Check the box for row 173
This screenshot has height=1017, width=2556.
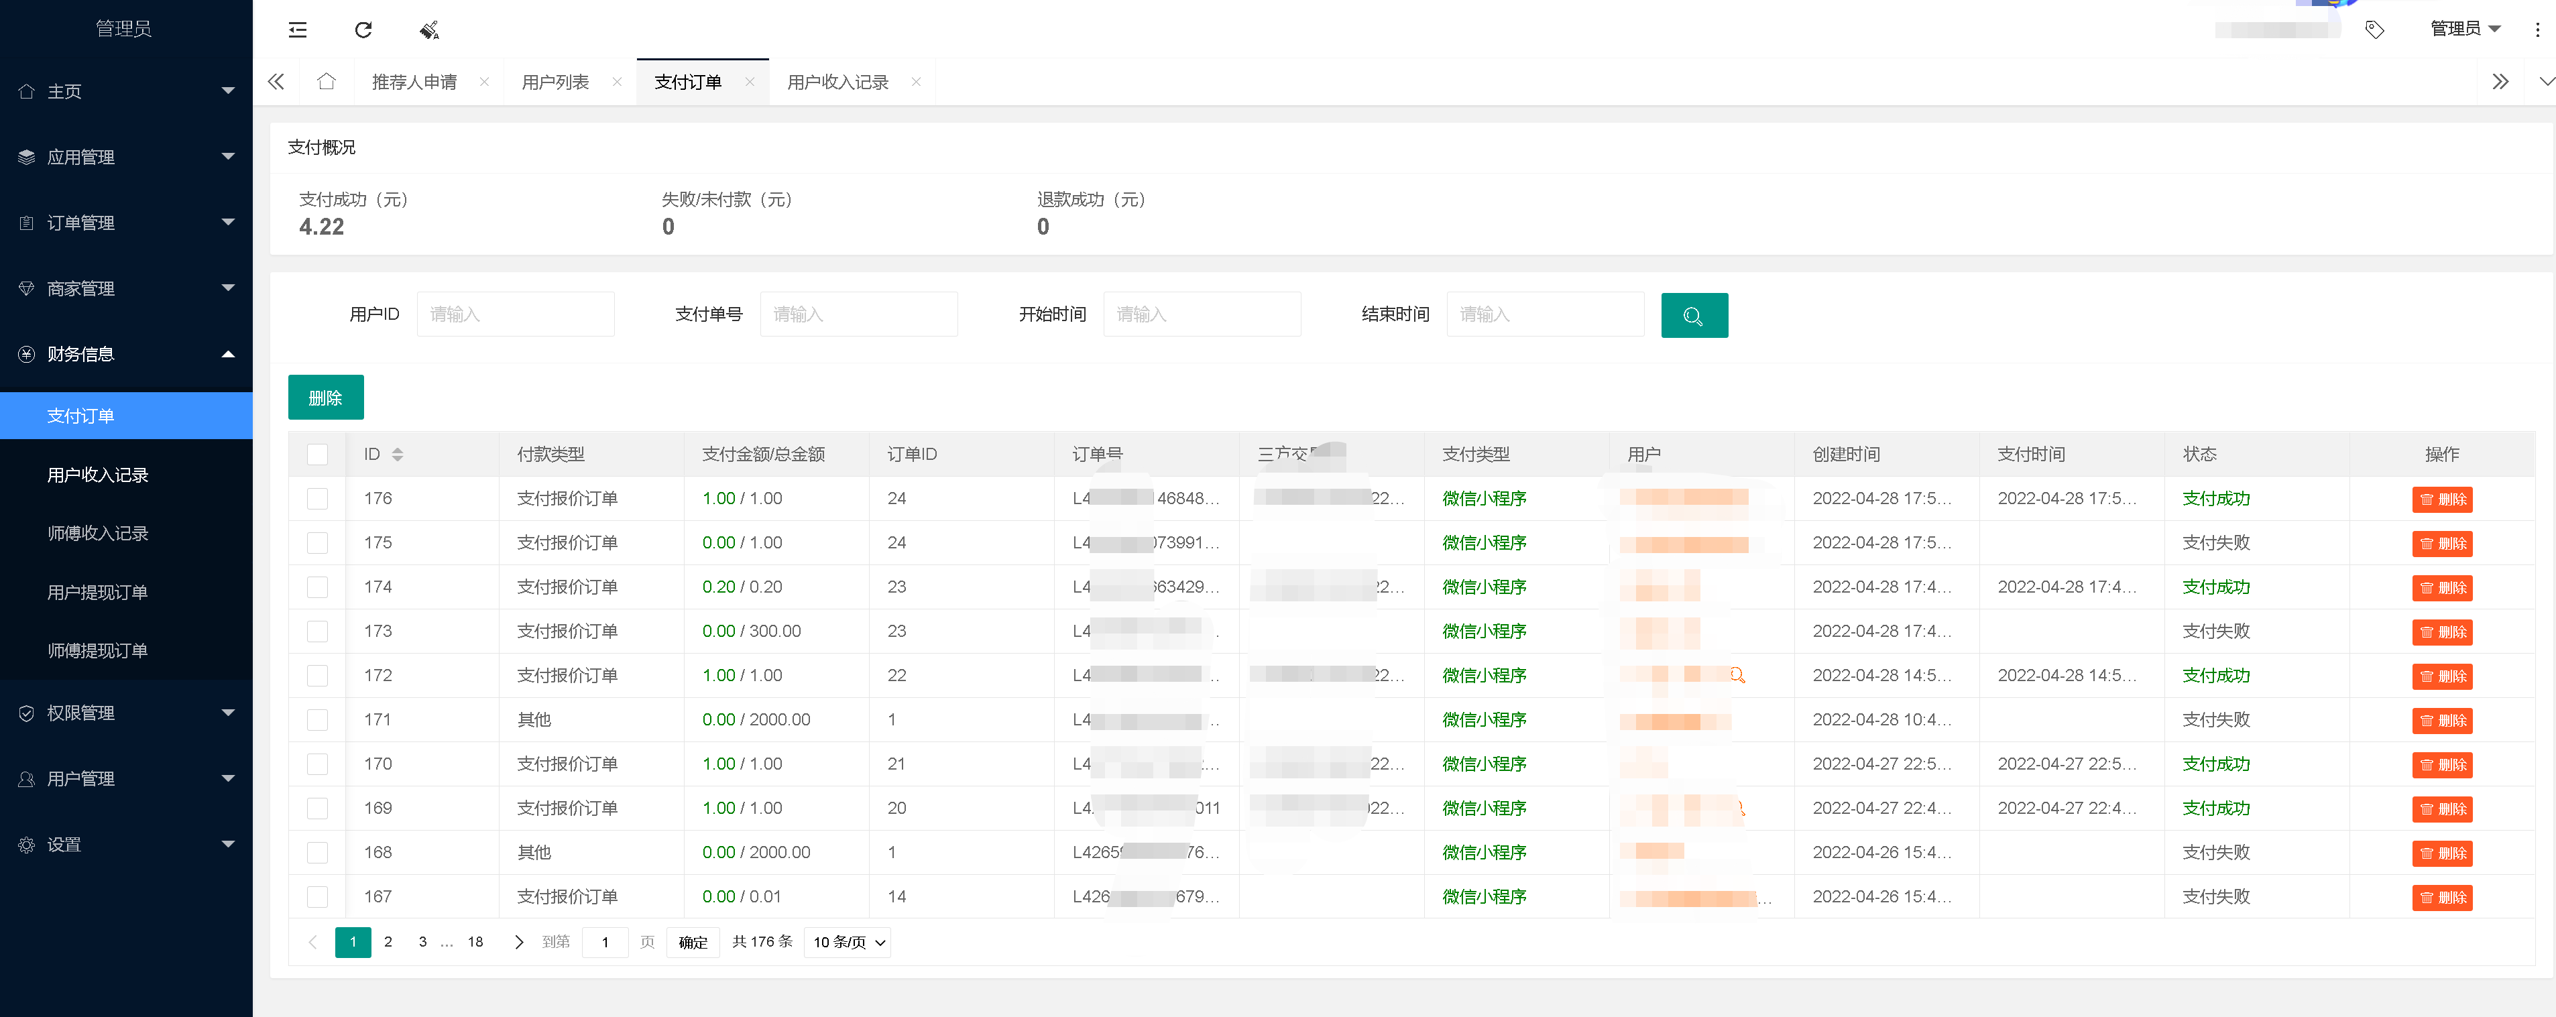[318, 631]
